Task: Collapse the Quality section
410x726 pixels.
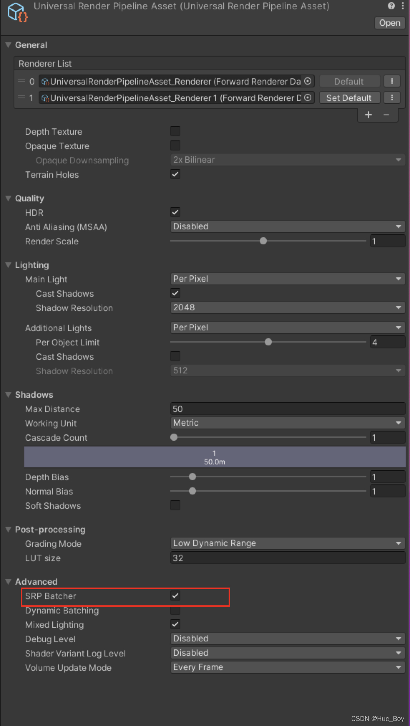Action: click(9, 198)
